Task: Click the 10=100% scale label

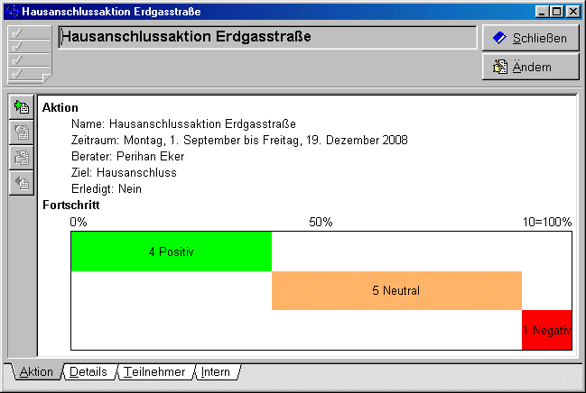Action: click(x=547, y=222)
